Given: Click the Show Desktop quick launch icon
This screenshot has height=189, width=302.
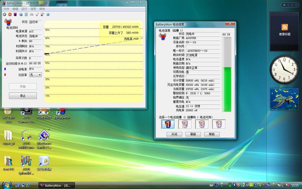Looking at the screenshot, I should pyautogui.click(x=17, y=186).
